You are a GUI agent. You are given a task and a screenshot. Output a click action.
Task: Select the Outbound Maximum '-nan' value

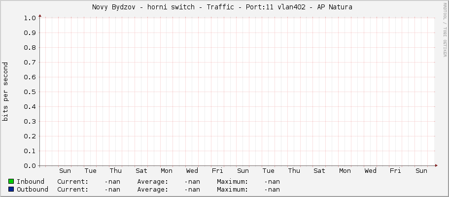272,190
